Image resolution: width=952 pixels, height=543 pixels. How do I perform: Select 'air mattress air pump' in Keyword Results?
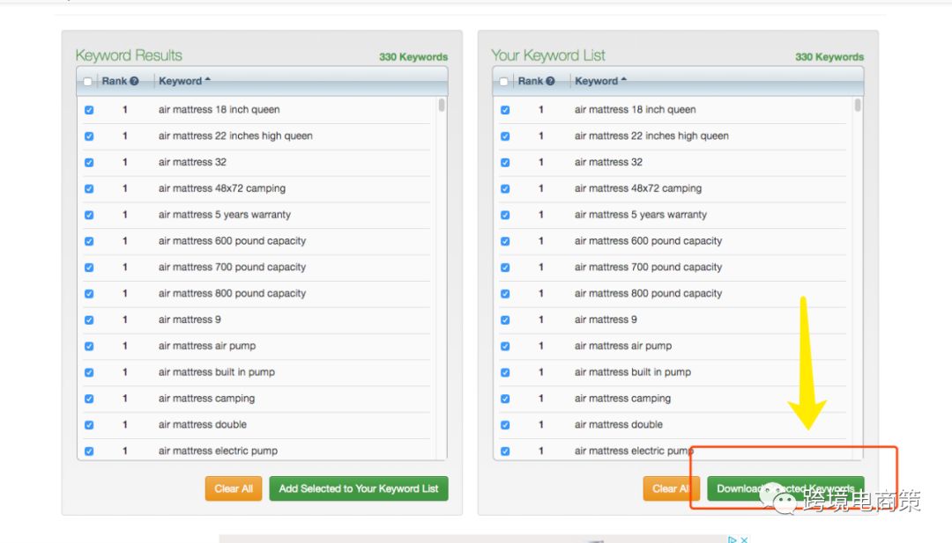(x=89, y=347)
